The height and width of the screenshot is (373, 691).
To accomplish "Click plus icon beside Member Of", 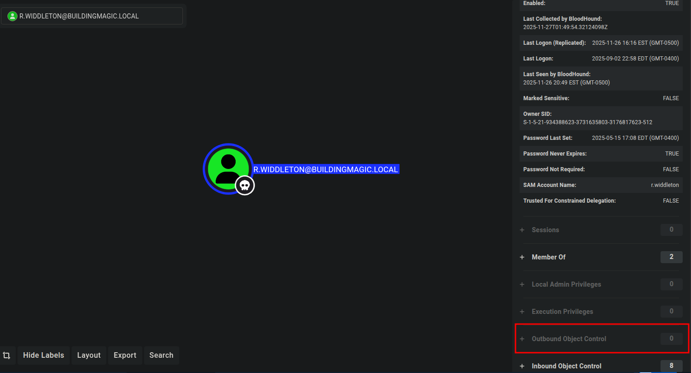I will coord(522,257).
